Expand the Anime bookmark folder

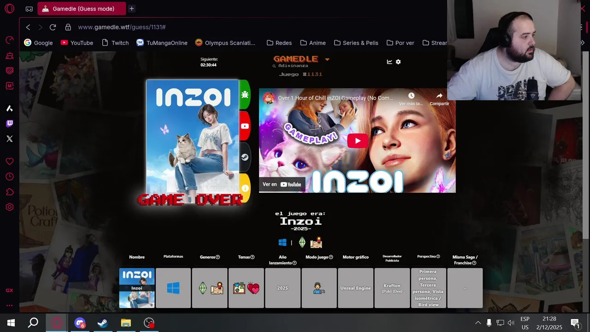coord(313,43)
